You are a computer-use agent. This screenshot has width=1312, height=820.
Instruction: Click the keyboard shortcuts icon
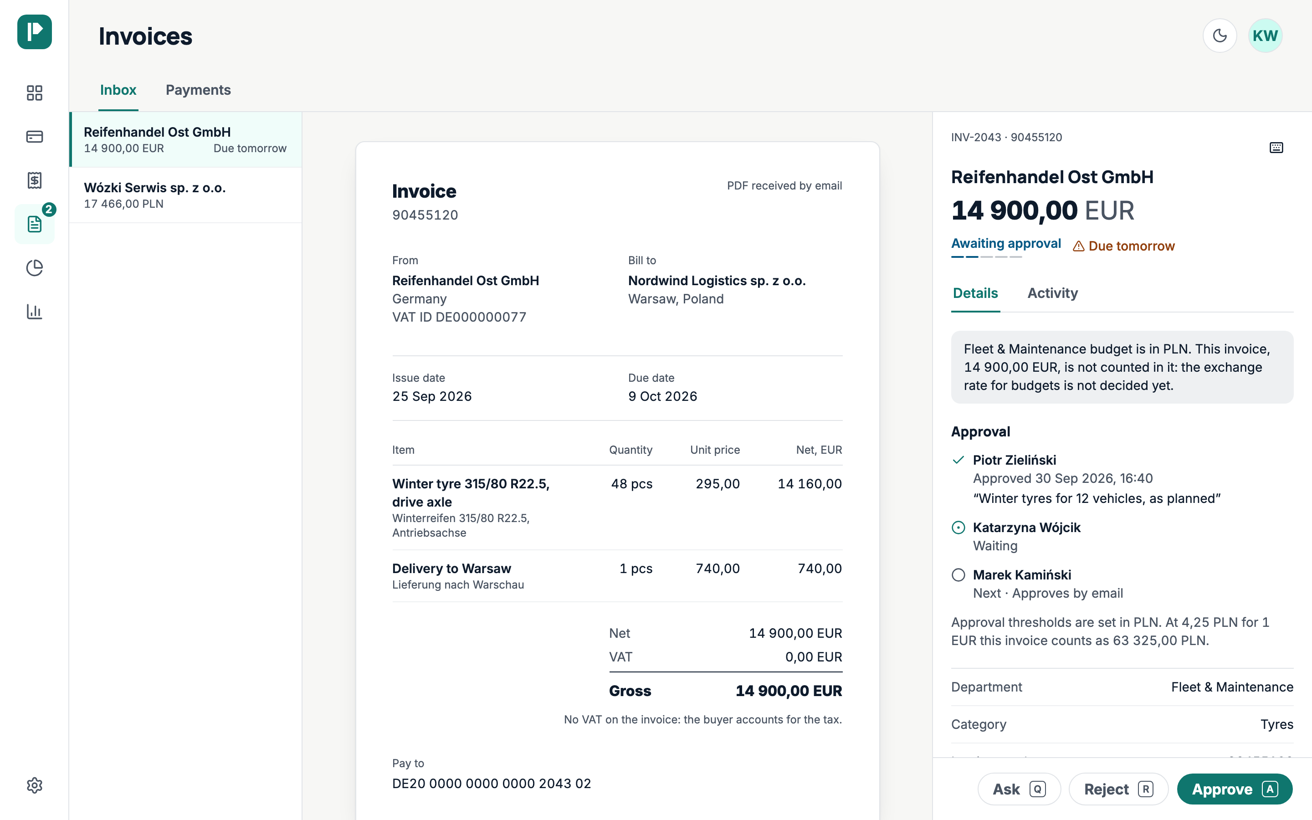pyautogui.click(x=1276, y=148)
